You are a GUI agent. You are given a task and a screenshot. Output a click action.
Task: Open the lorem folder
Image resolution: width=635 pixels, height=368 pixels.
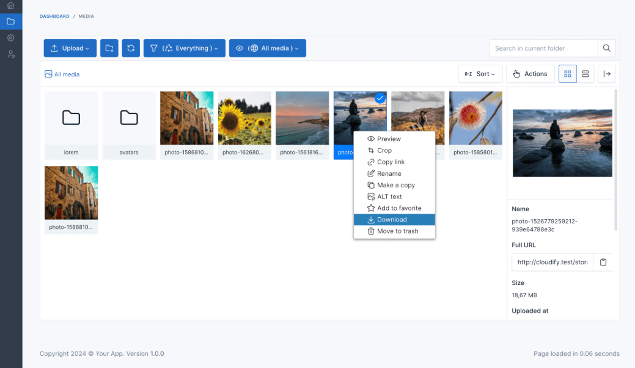tap(72, 125)
